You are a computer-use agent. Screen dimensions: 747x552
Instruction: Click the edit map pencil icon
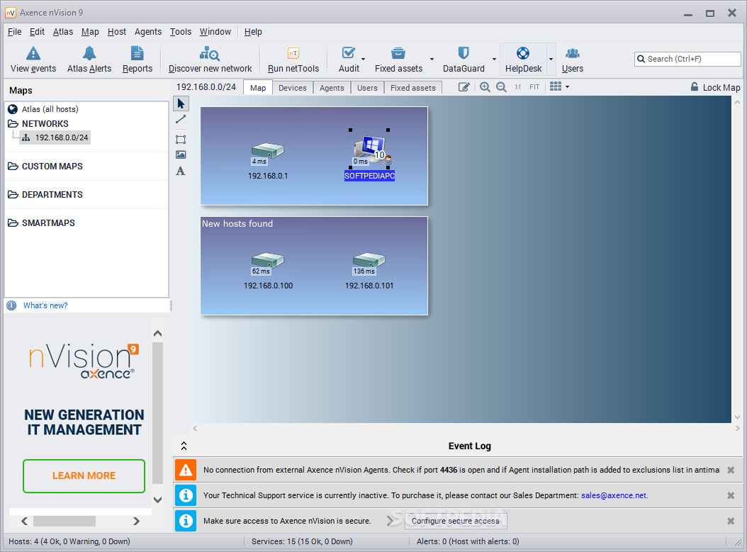464,87
